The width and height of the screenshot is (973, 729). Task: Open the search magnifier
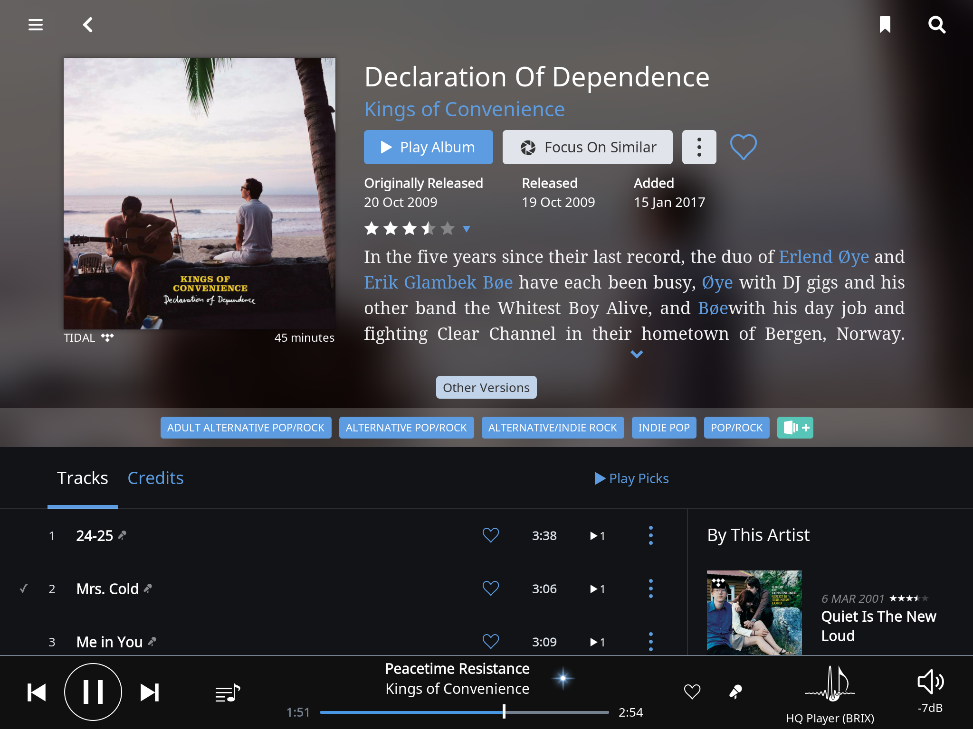click(x=937, y=24)
